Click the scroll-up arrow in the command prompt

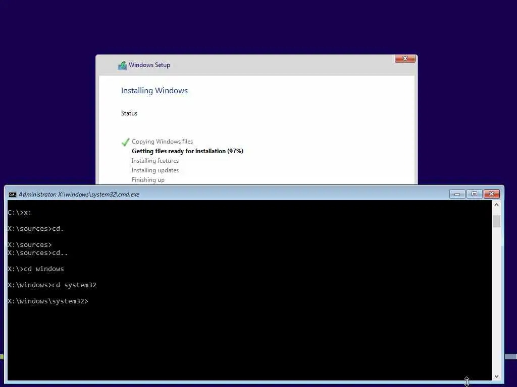click(497, 205)
